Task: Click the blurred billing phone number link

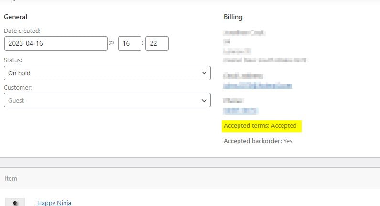Action: pyautogui.click(x=240, y=111)
